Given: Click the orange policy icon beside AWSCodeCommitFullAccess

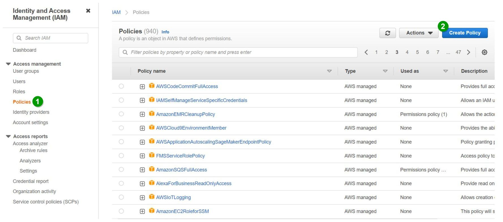Looking at the screenshot, I should tap(152, 86).
